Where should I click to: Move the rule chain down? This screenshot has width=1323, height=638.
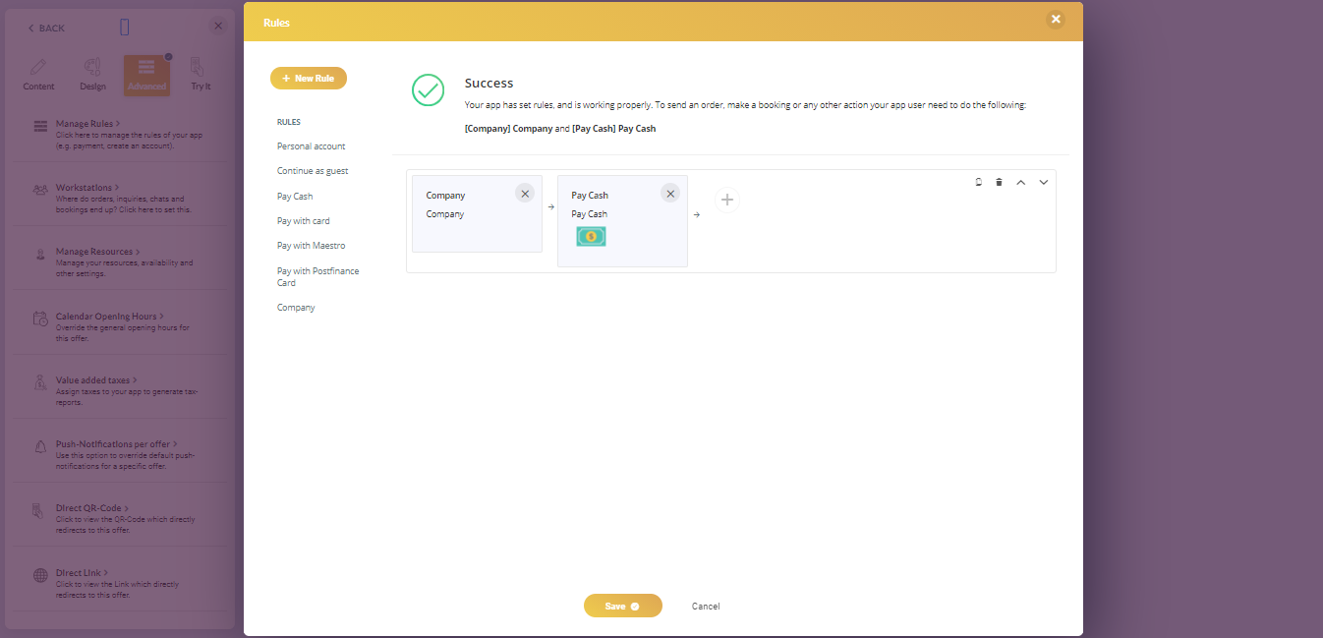[1044, 182]
